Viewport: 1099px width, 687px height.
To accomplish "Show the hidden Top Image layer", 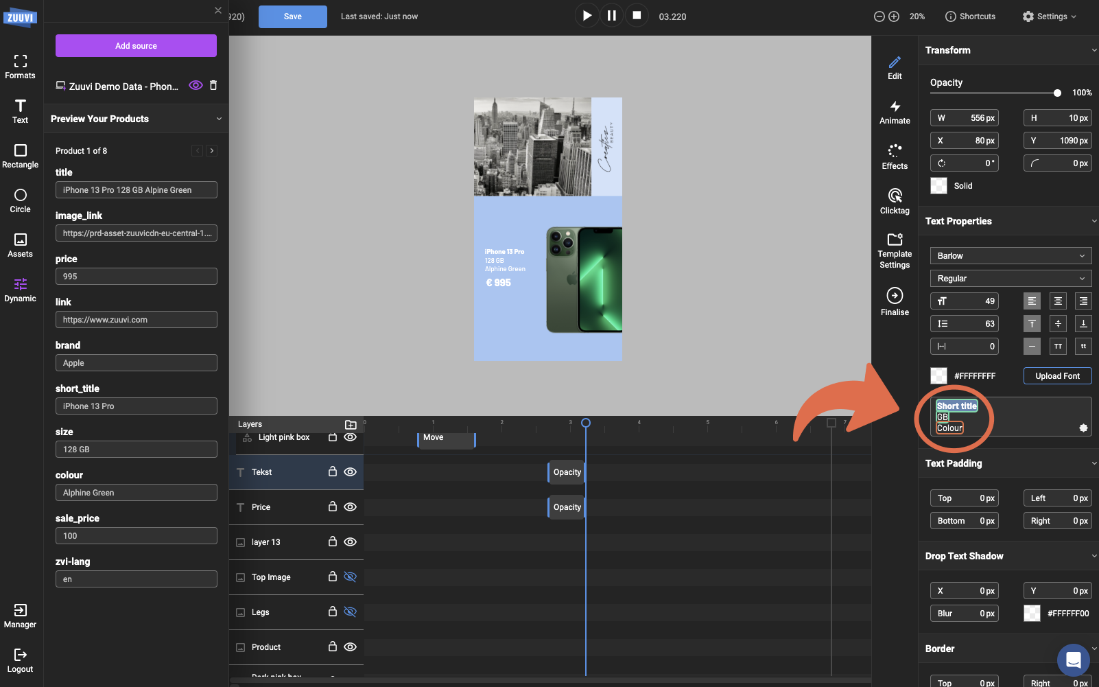I will [x=351, y=577].
